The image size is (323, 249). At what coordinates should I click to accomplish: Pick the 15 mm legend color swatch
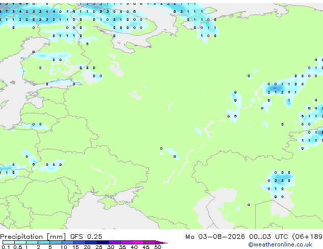79,242
